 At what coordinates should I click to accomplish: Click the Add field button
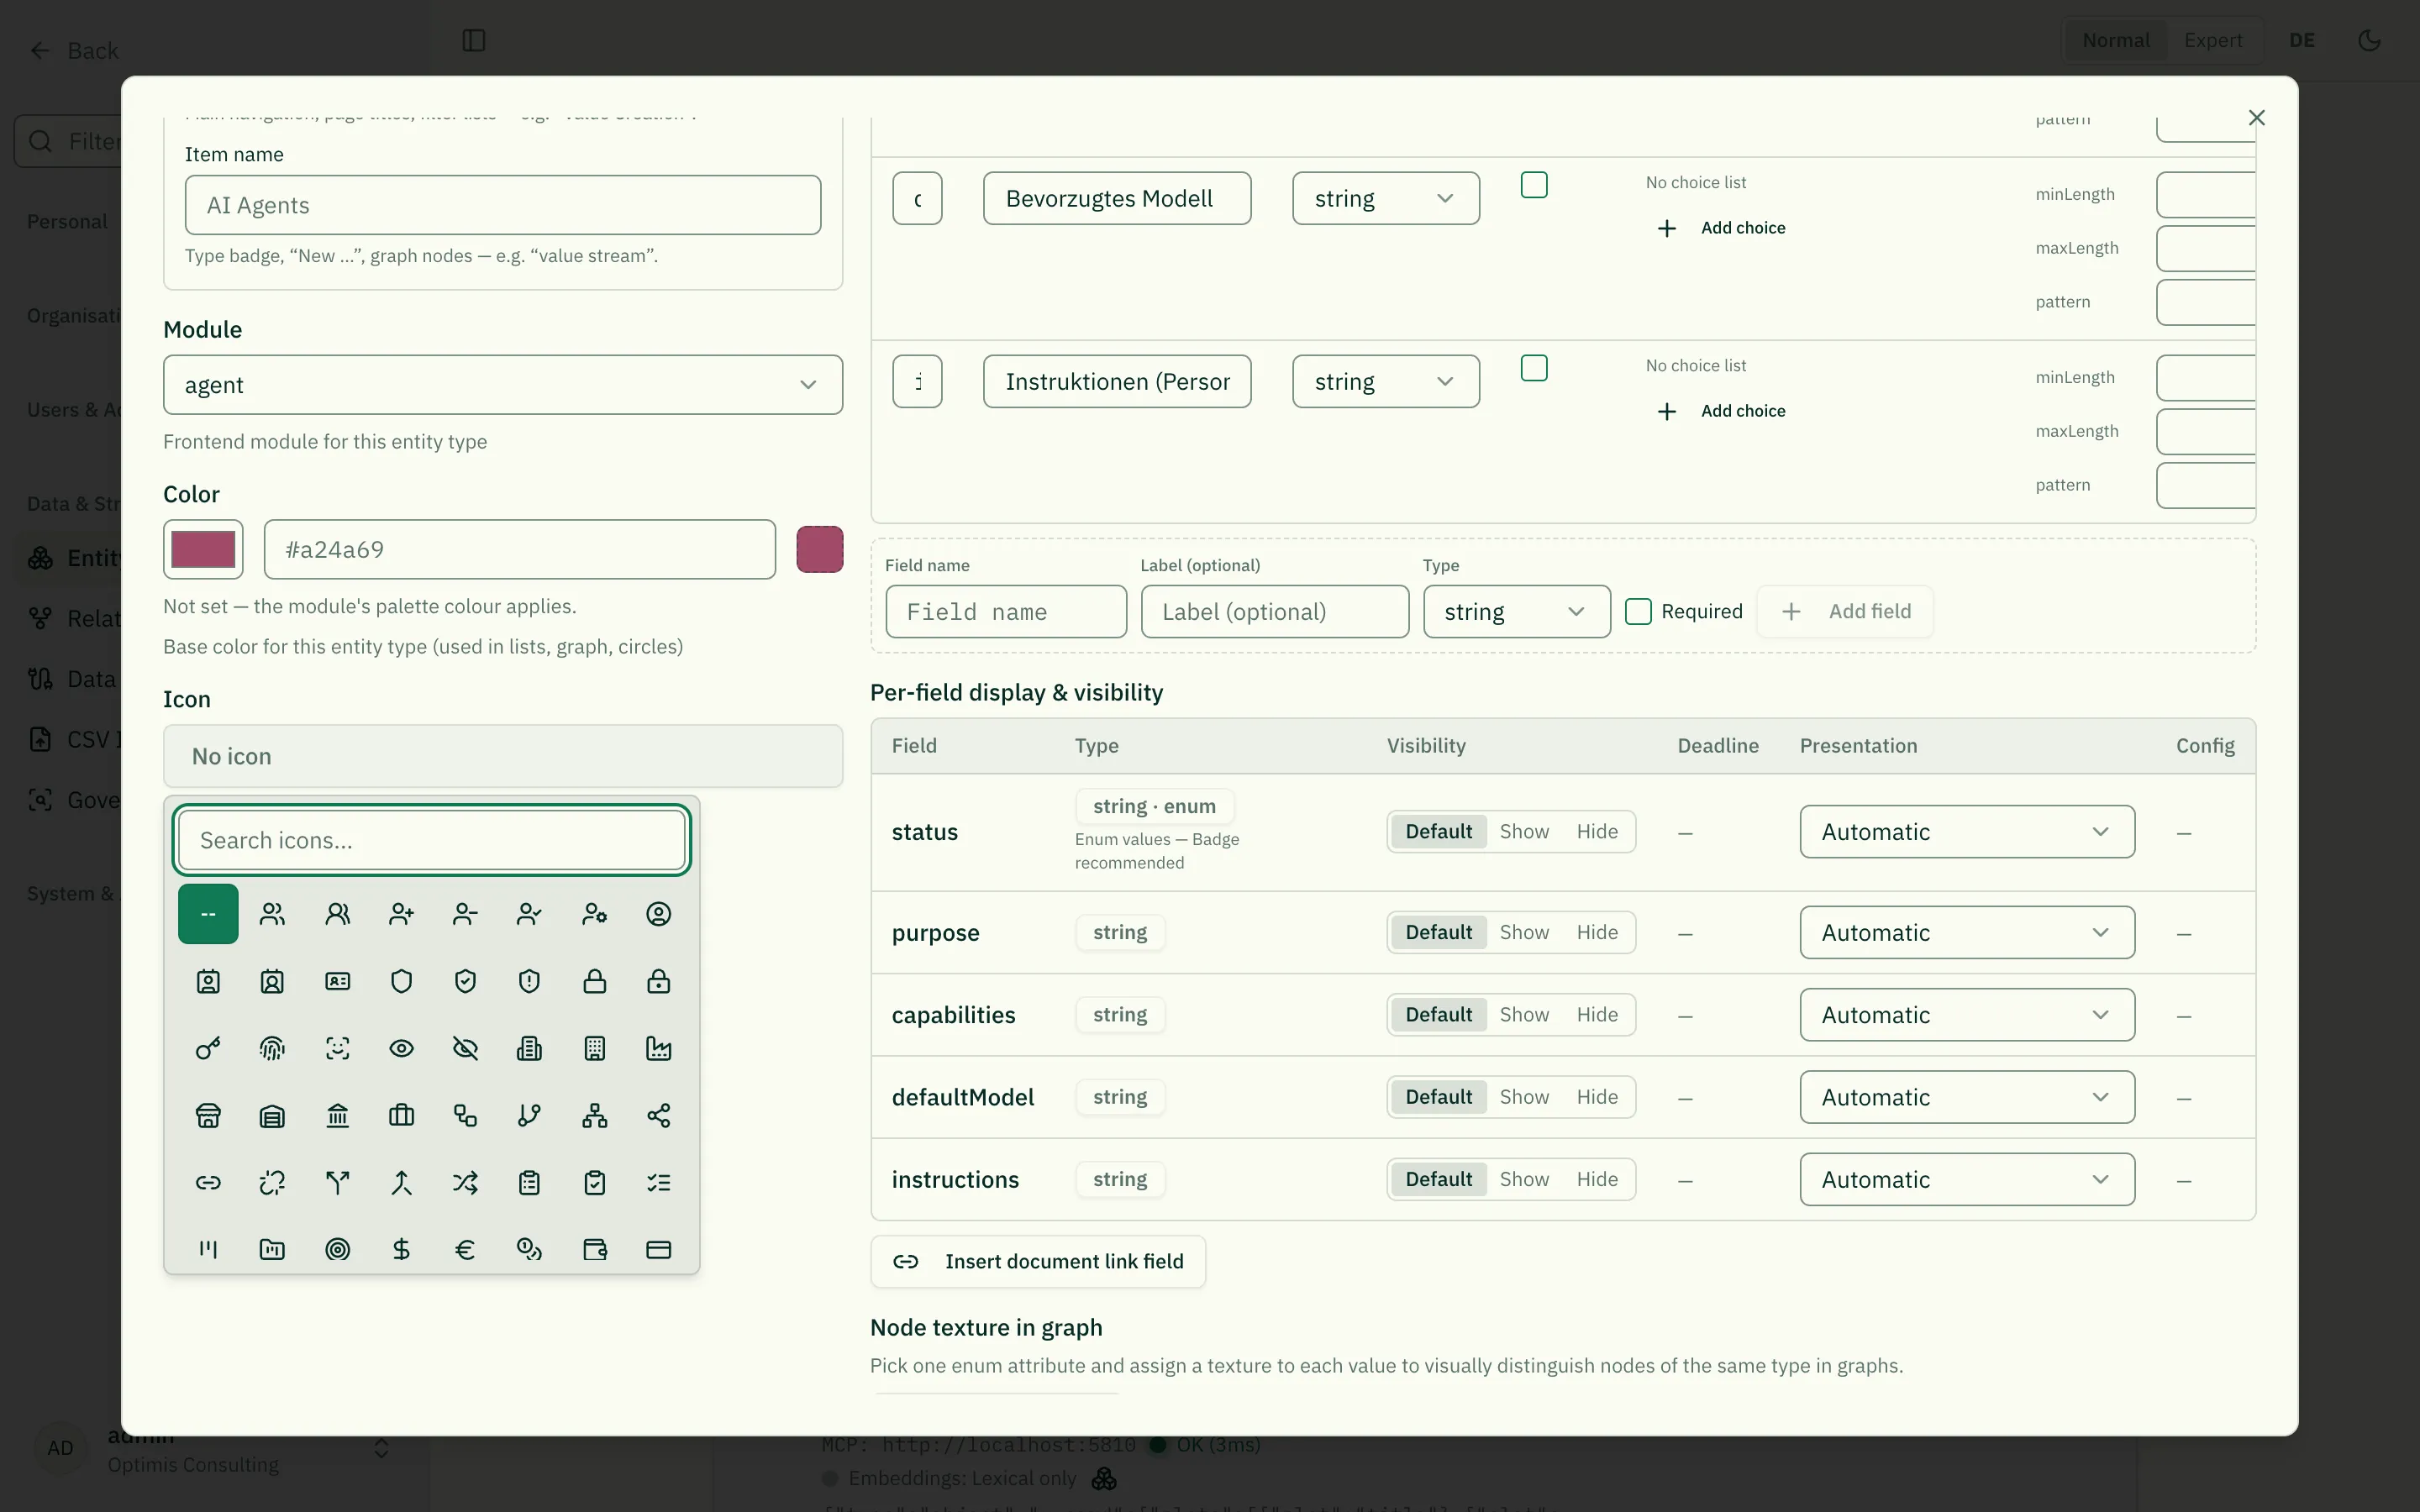[x=1845, y=611]
